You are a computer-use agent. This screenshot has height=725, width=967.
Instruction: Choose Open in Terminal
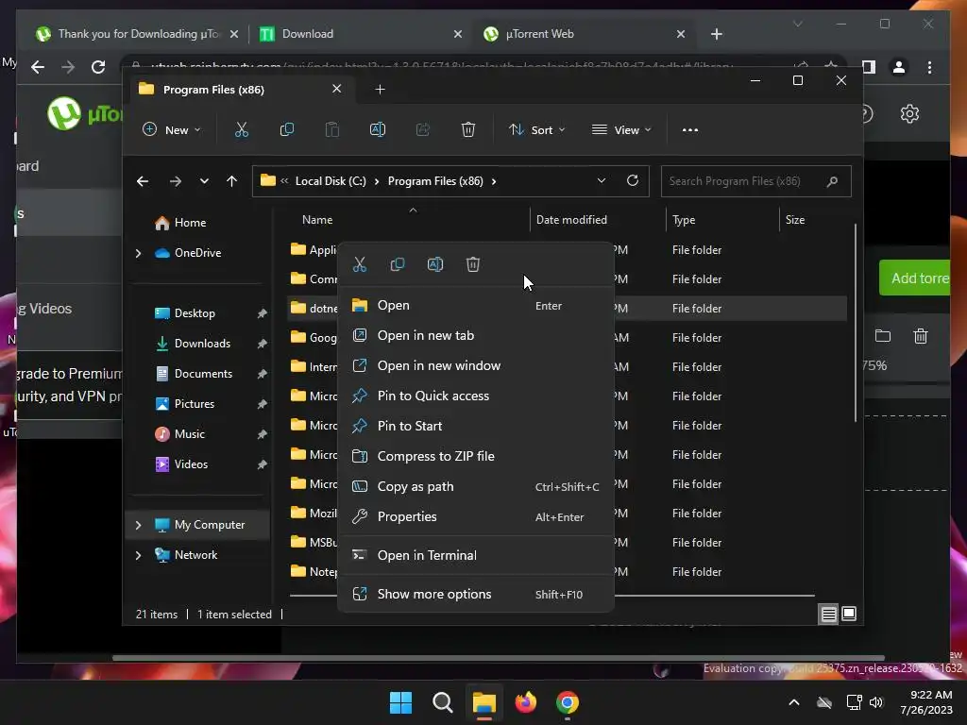[x=476, y=555]
